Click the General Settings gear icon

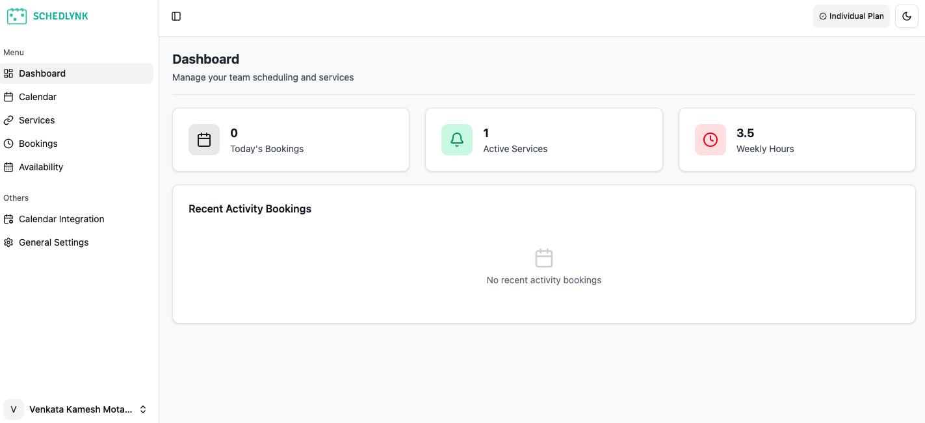tap(8, 242)
